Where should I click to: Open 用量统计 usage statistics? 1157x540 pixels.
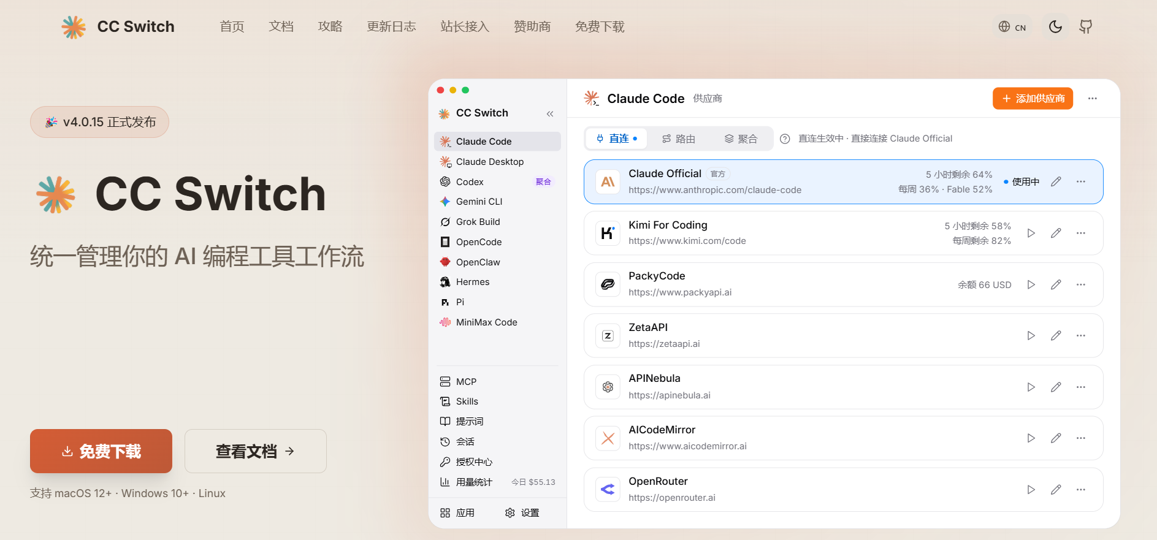coord(497,482)
